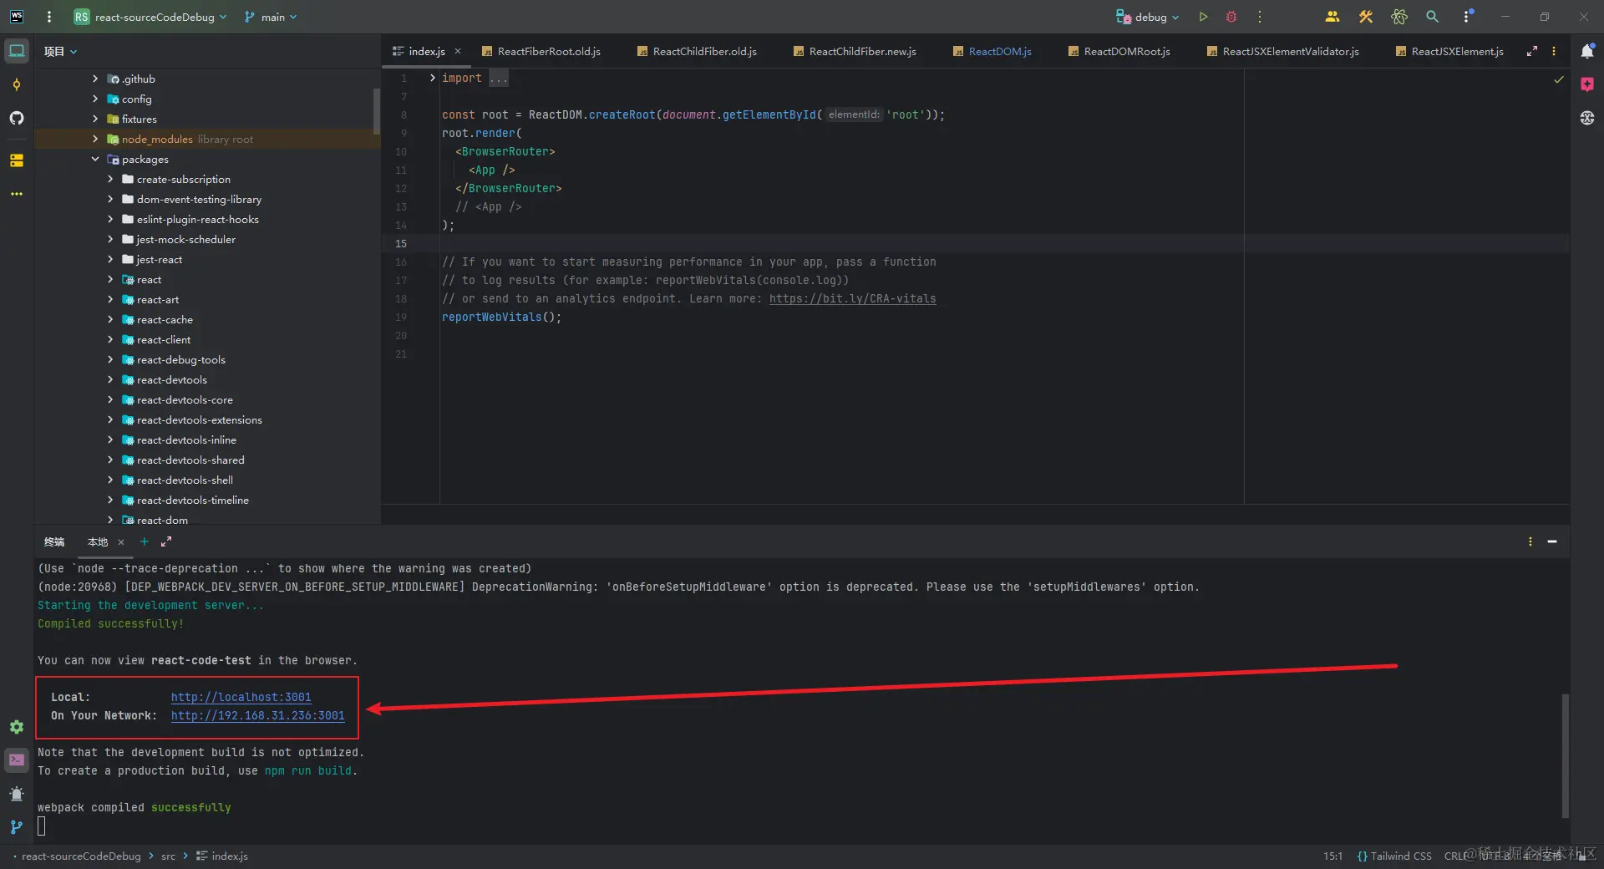Select the react-devtools-core folder
The height and width of the screenshot is (869, 1604).
[x=185, y=399]
